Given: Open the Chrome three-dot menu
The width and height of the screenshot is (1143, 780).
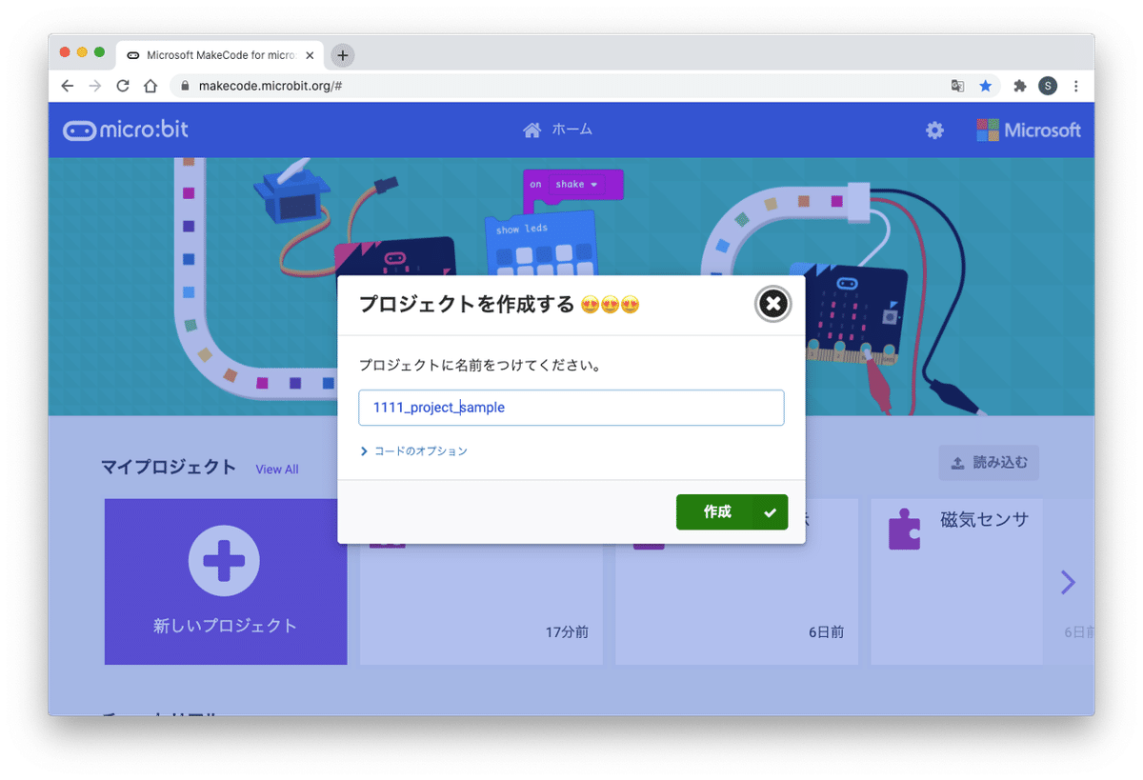Looking at the screenshot, I should pos(1076,86).
